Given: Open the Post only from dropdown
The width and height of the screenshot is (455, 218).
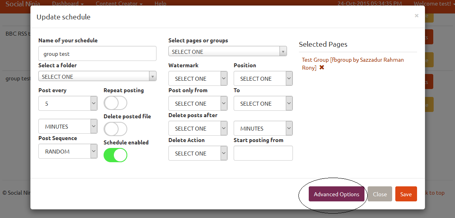Looking at the screenshot, I should pos(198,103).
